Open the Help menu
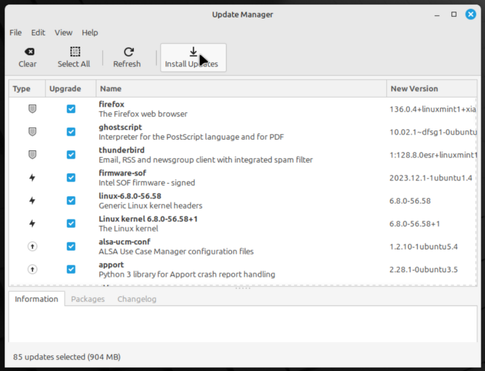485x371 pixels. (90, 32)
